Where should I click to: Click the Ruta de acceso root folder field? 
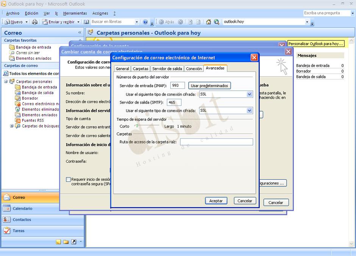pyautogui.click(x=216, y=141)
